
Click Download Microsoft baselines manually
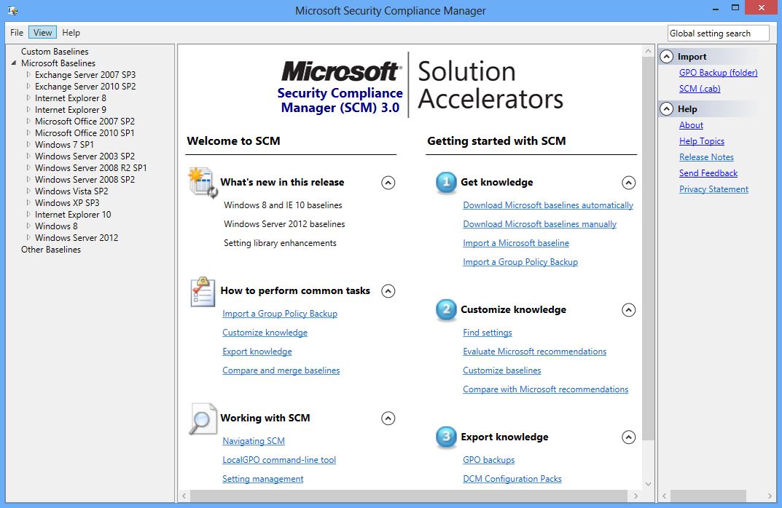[539, 224]
